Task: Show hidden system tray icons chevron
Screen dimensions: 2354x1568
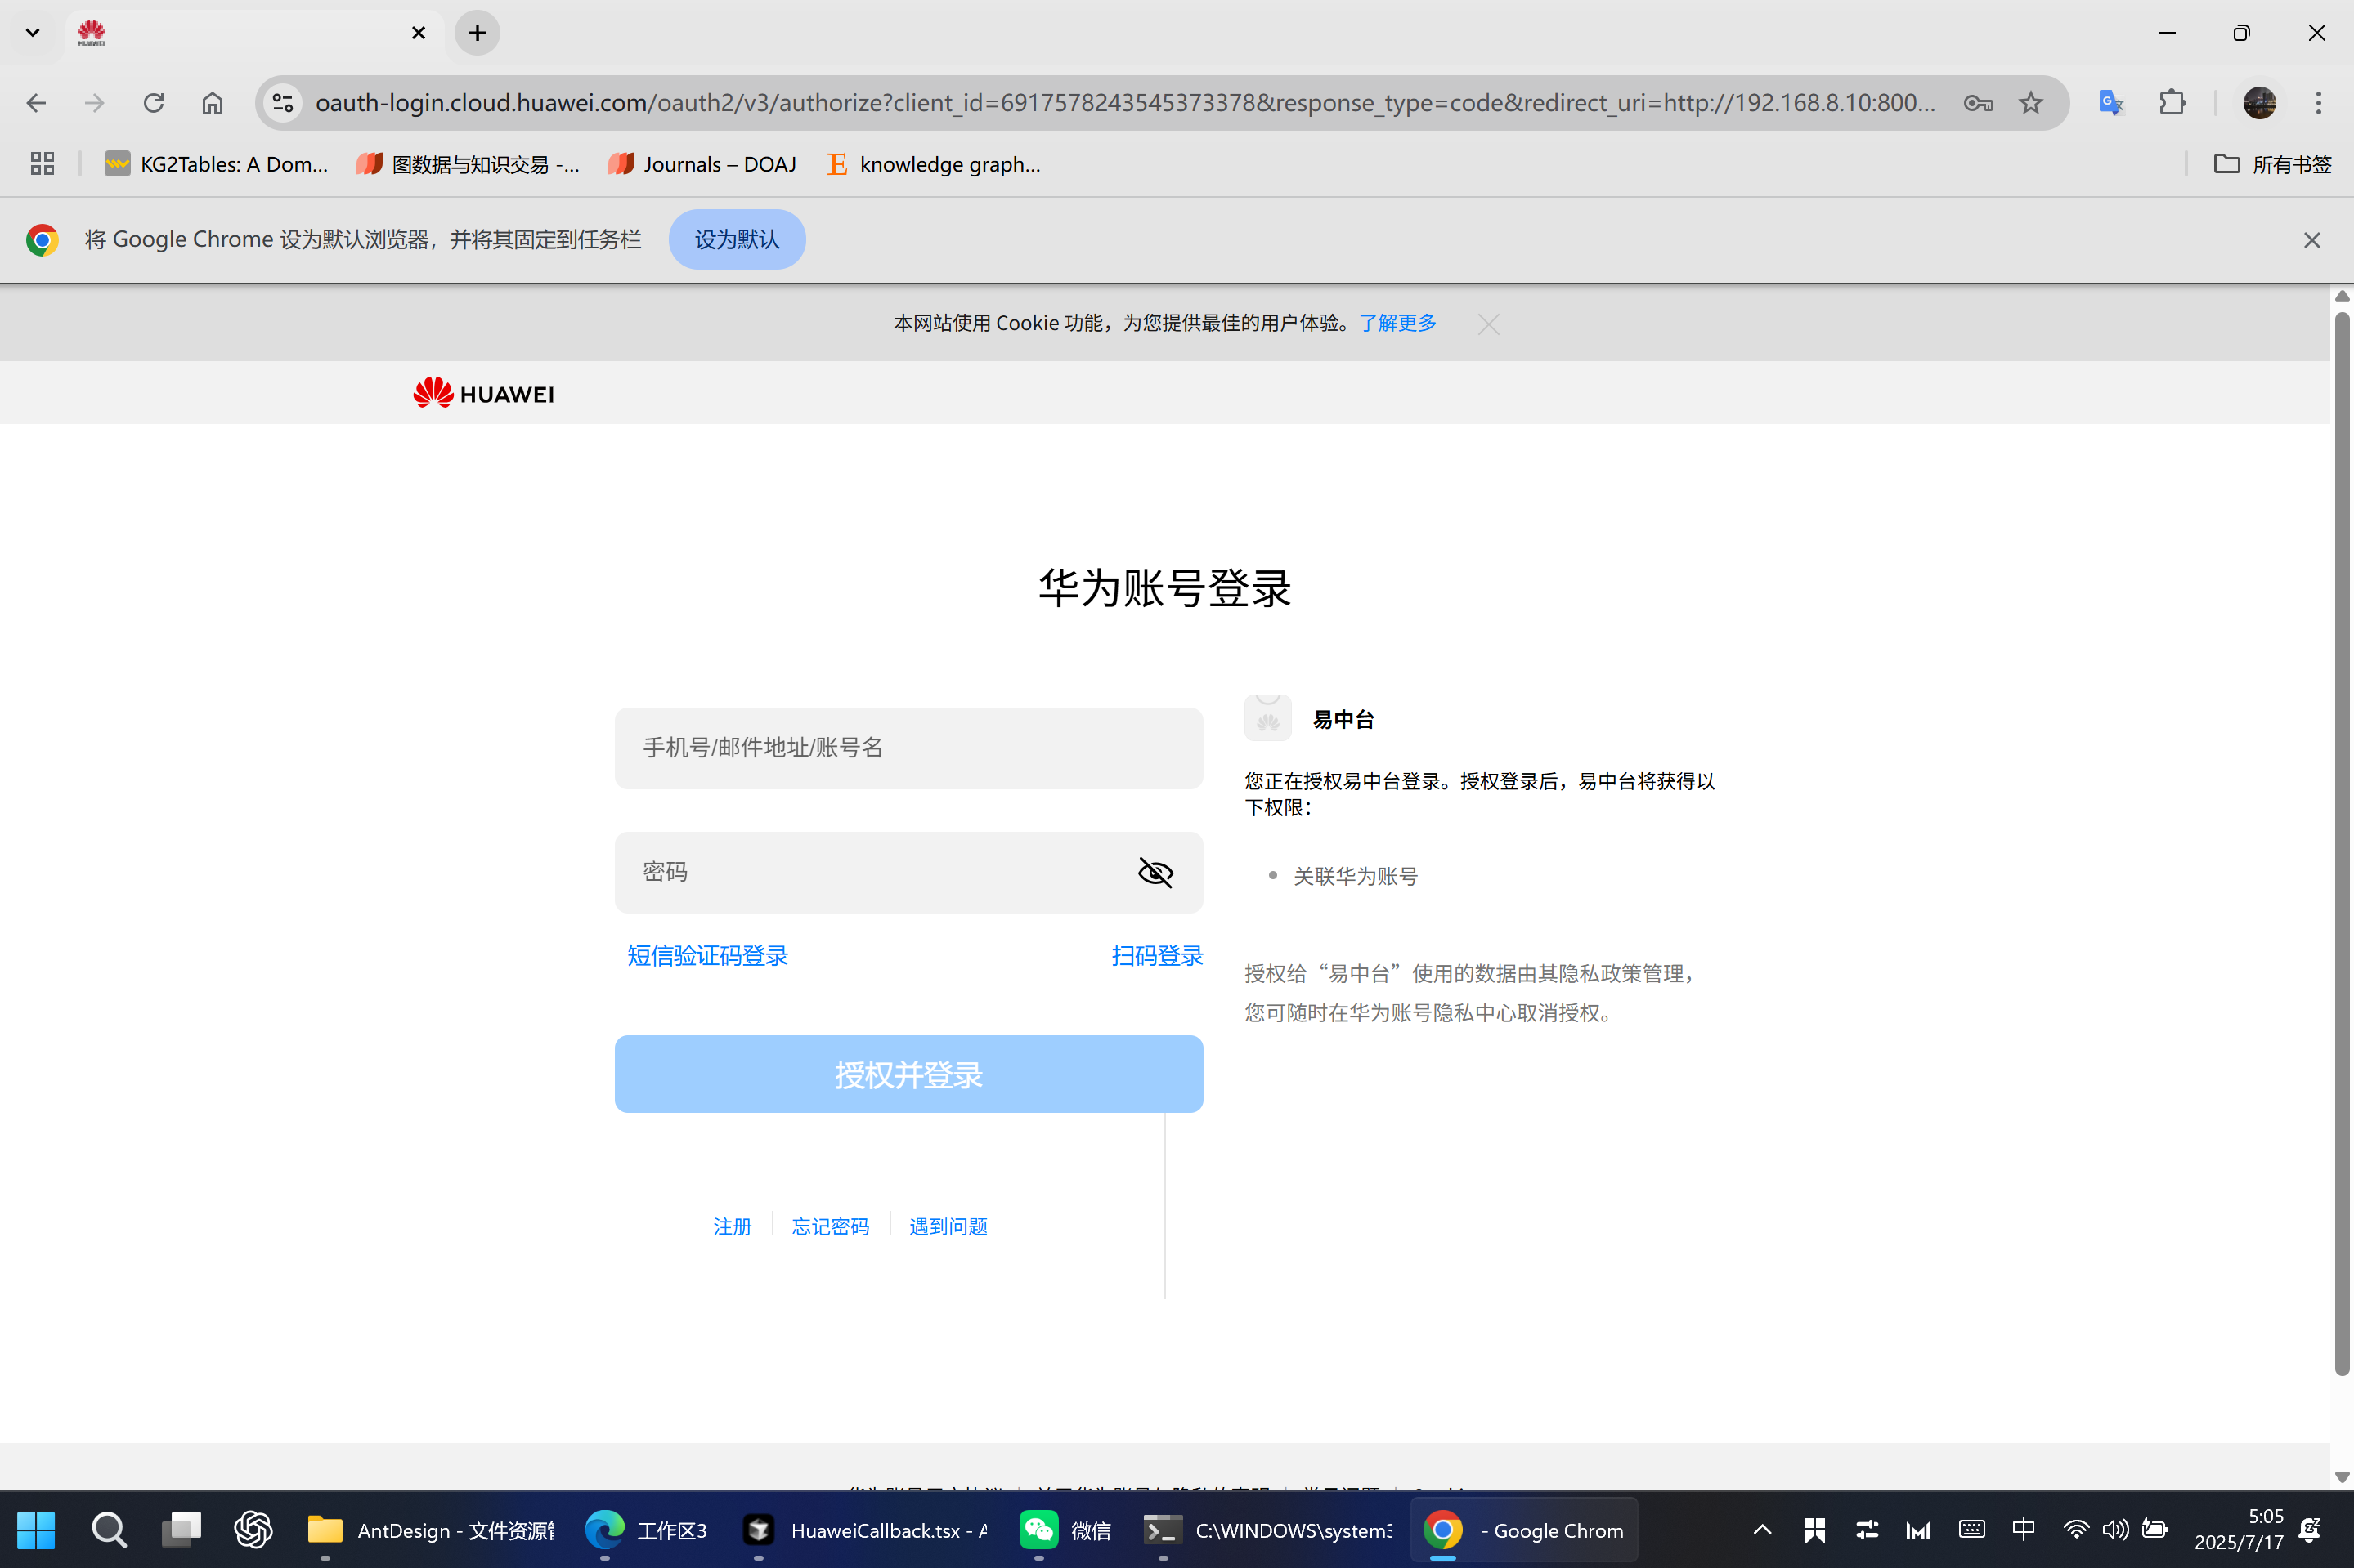Action: pos(1763,1530)
